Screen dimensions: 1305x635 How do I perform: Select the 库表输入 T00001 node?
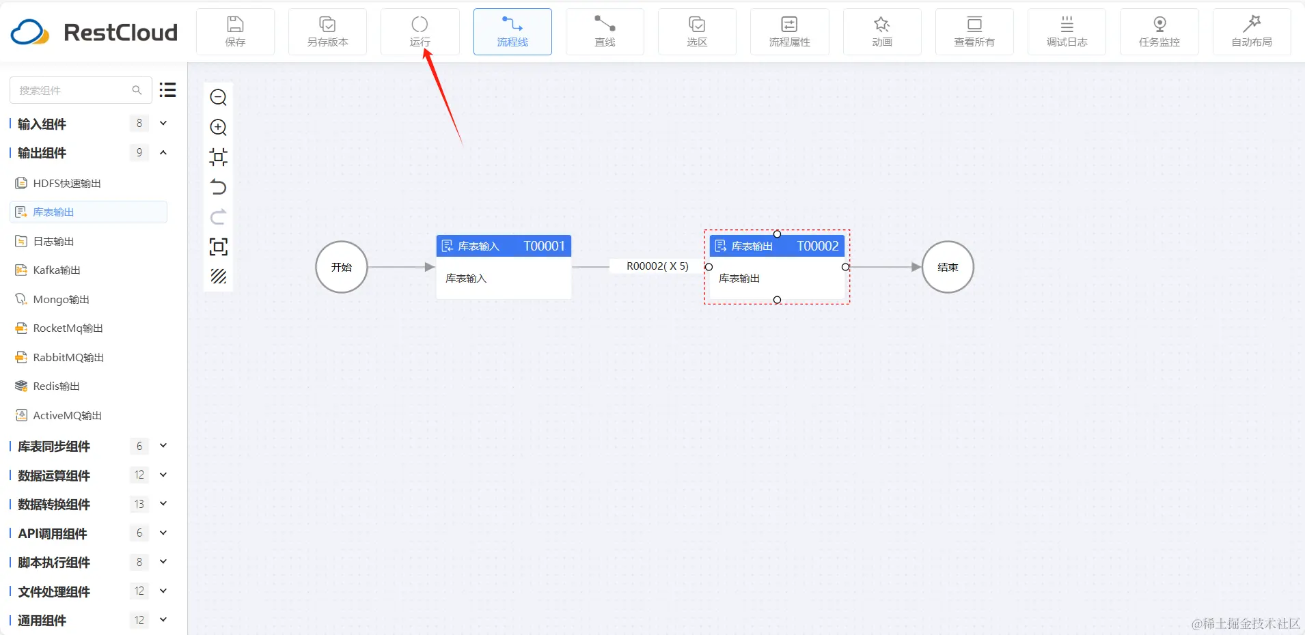click(x=504, y=267)
